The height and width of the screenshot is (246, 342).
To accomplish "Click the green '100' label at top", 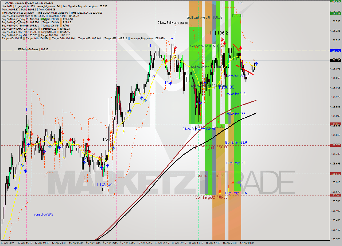I will click(240, 3).
